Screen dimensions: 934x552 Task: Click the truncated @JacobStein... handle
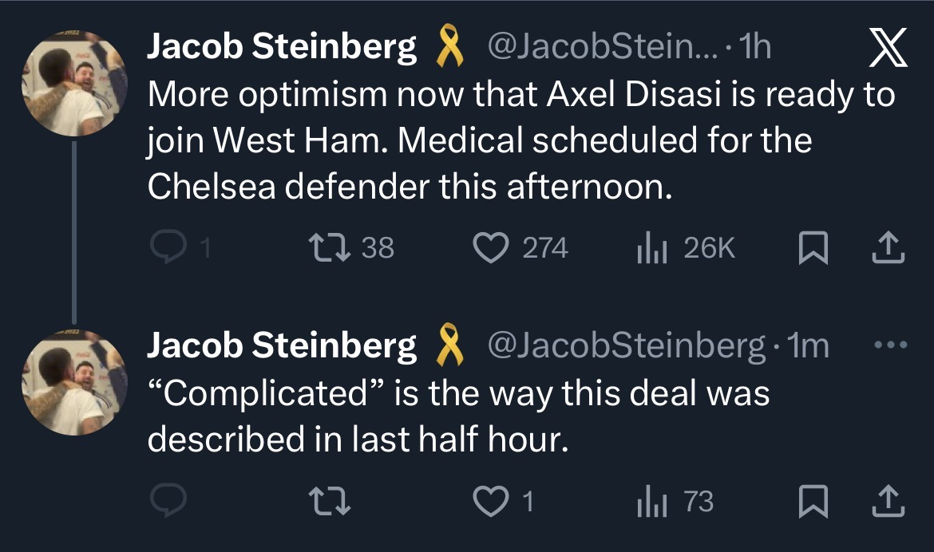(x=602, y=49)
